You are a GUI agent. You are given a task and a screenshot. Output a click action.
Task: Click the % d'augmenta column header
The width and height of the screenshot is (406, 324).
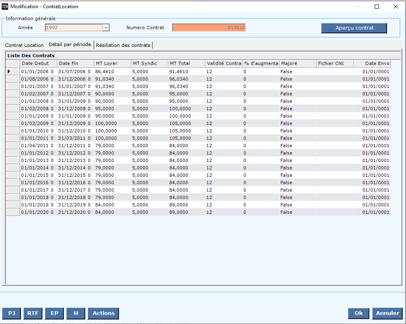point(261,64)
